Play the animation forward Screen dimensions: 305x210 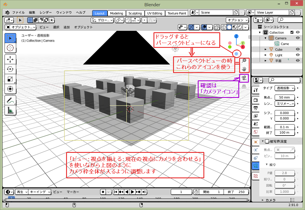132,192
